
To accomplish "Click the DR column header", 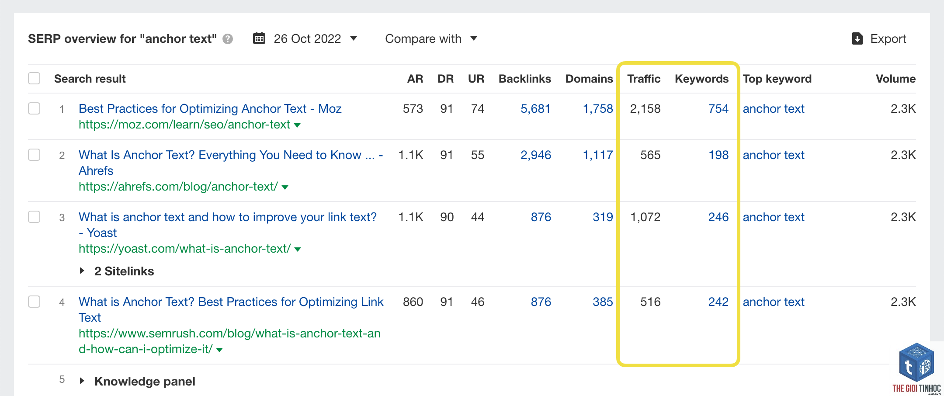I will [445, 79].
